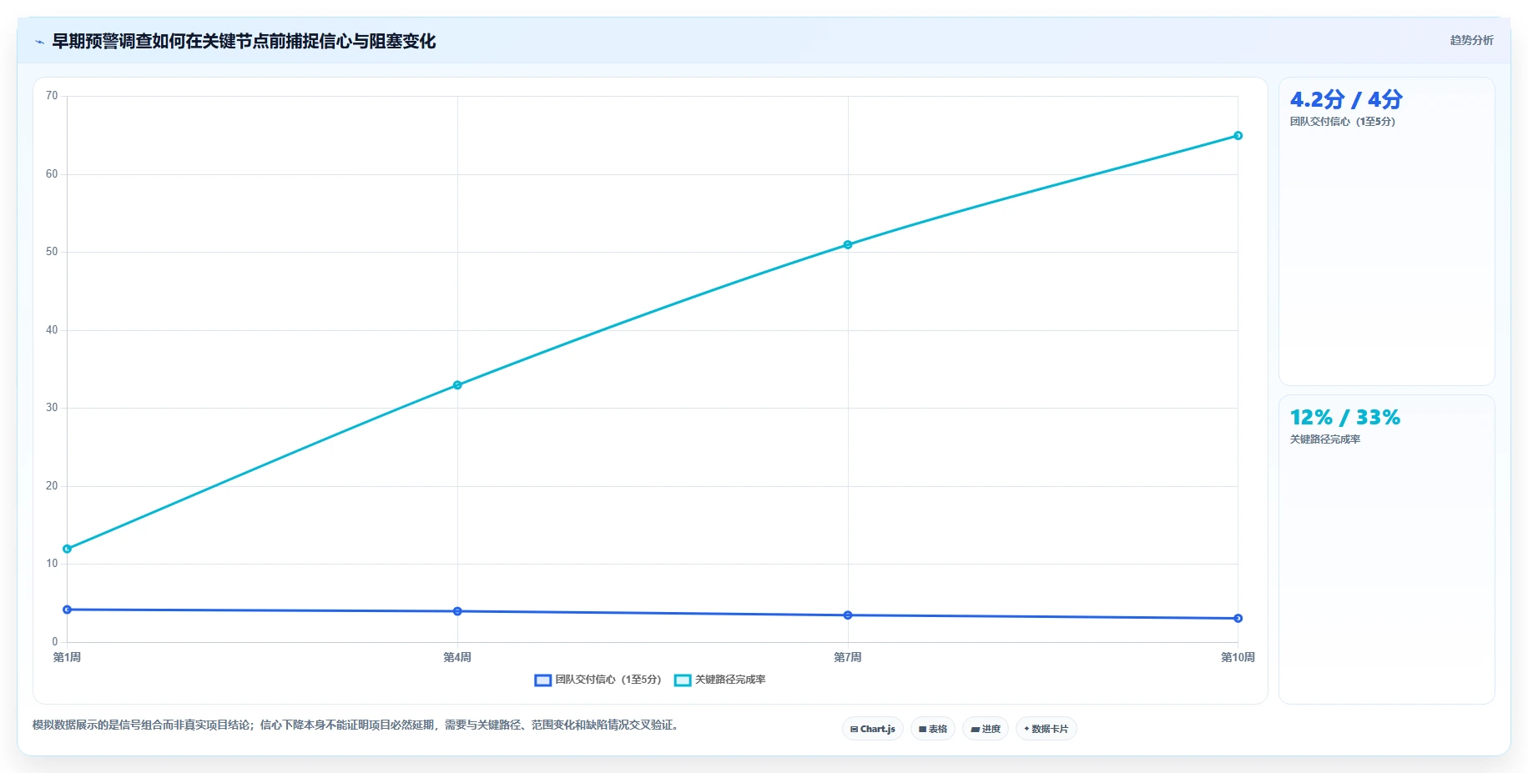Click the 趋势分析 label in the header
Screen dimensions: 1528x773
(x=1471, y=40)
